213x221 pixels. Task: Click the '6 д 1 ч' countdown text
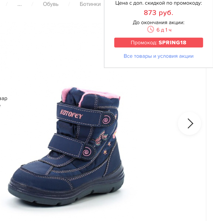click(x=164, y=30)
